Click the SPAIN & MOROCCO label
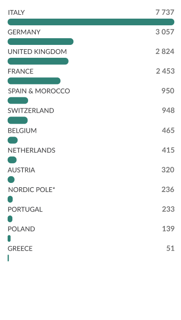Image resolution: width=181 pixels, height=320 pixels. [39, 91]
